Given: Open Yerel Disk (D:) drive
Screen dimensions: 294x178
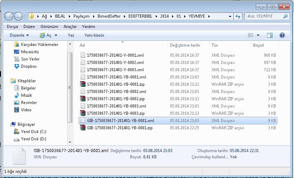Looking at the screenshot, I should pyautogui.click(x=30, y=139).
